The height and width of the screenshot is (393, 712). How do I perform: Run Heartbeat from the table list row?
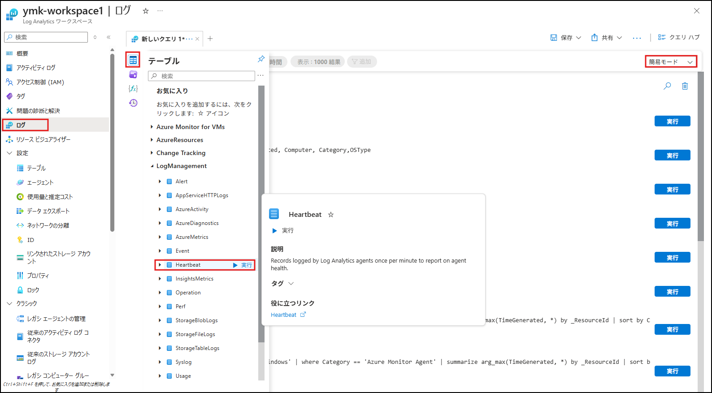pyautogui.click(x=243, y=265)
